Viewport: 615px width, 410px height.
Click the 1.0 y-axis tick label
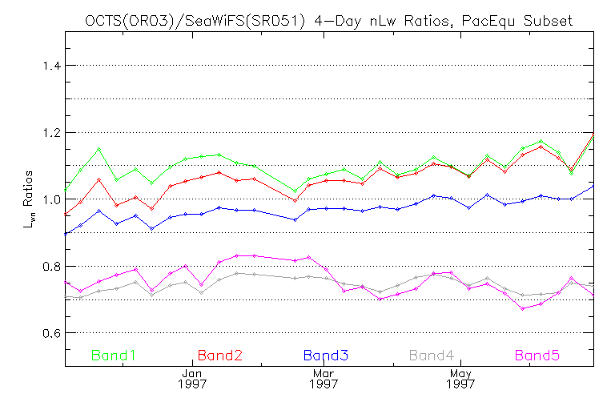[52, 199]
